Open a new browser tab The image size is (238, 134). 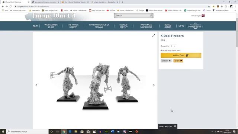pyautogui.click(x=122, y=2)
